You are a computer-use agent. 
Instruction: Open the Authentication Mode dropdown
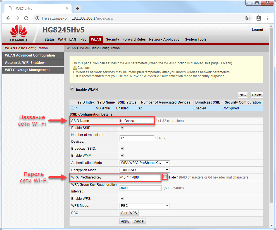coord(144,163)
